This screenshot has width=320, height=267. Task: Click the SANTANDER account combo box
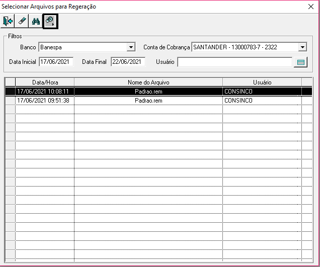249,47
